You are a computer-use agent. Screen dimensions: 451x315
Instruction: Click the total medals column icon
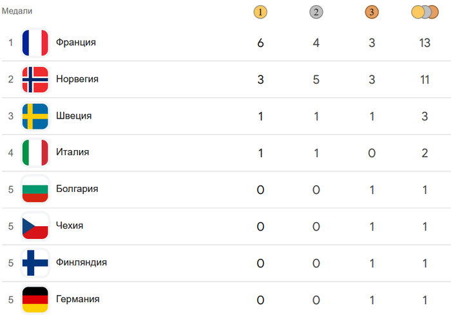424,12
